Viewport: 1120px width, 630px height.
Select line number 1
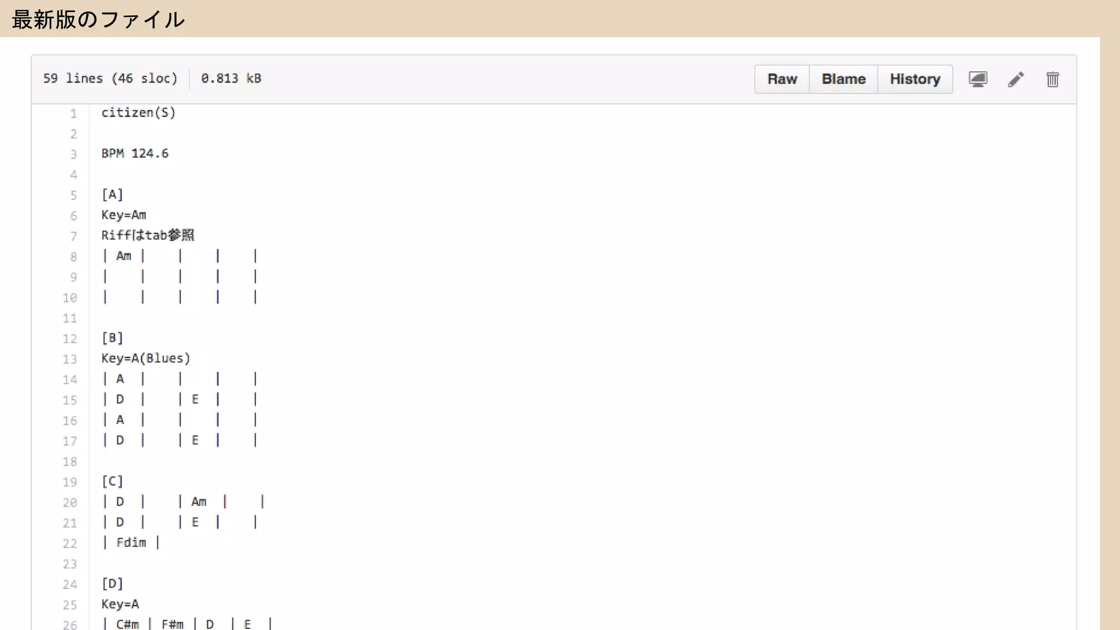73,114
